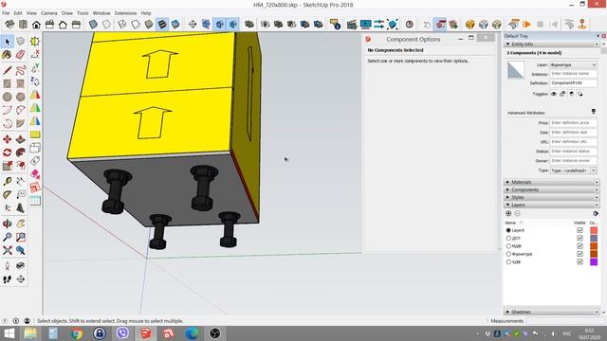Click the ХДФ purple color swatch

click(x=594, y=261)
